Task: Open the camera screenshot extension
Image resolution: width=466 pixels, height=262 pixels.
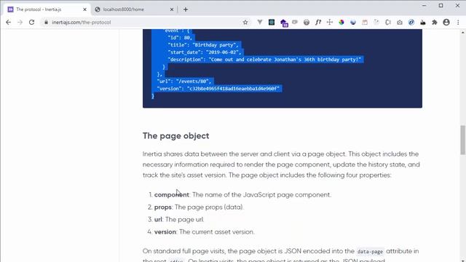Action: tap(400, 23)
